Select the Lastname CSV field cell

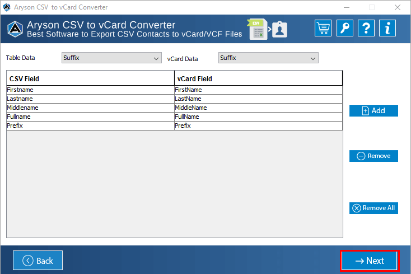[x=90, y=99]
